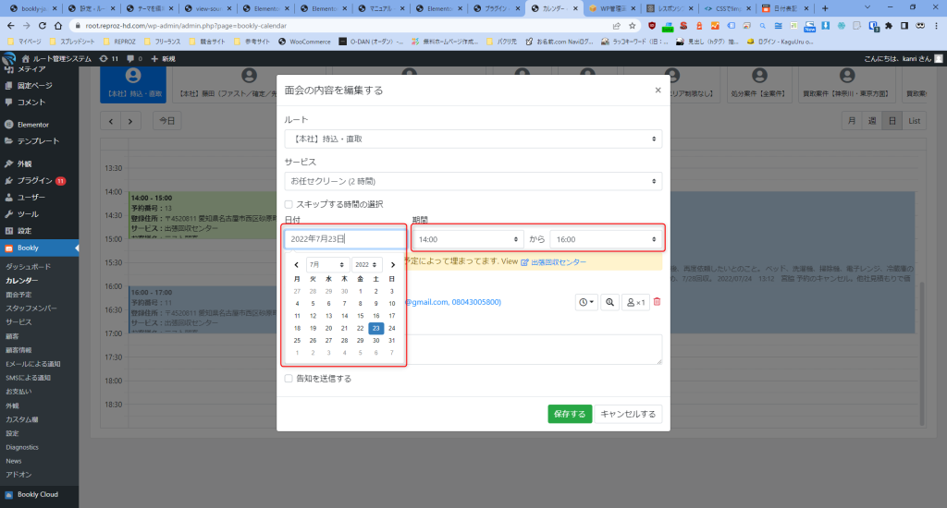Click the キャンセルする button
Image resolution: width=947 pixels, height=508 pixels.
tap(628, 414)
